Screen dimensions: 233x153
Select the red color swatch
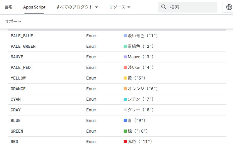125,142
